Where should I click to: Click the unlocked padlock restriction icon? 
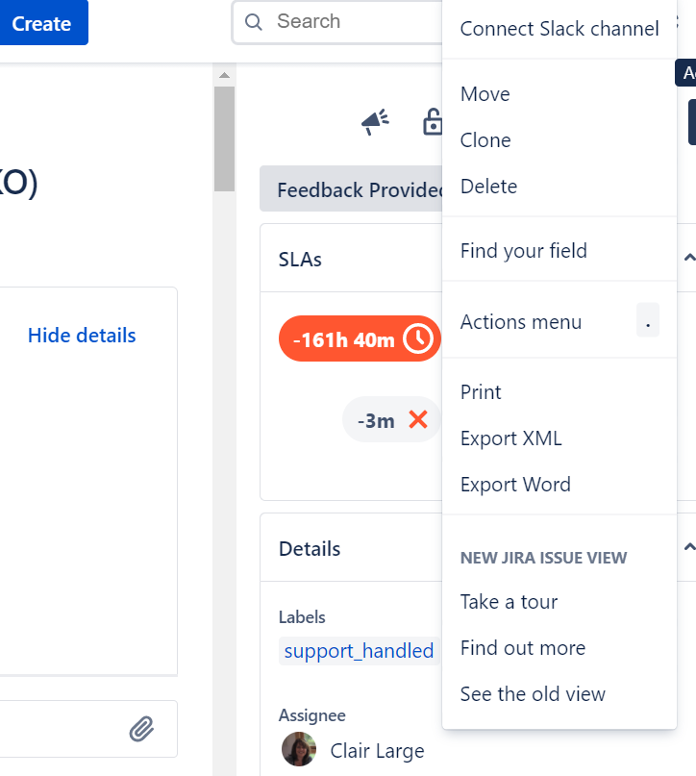click(x=432, y=122)
